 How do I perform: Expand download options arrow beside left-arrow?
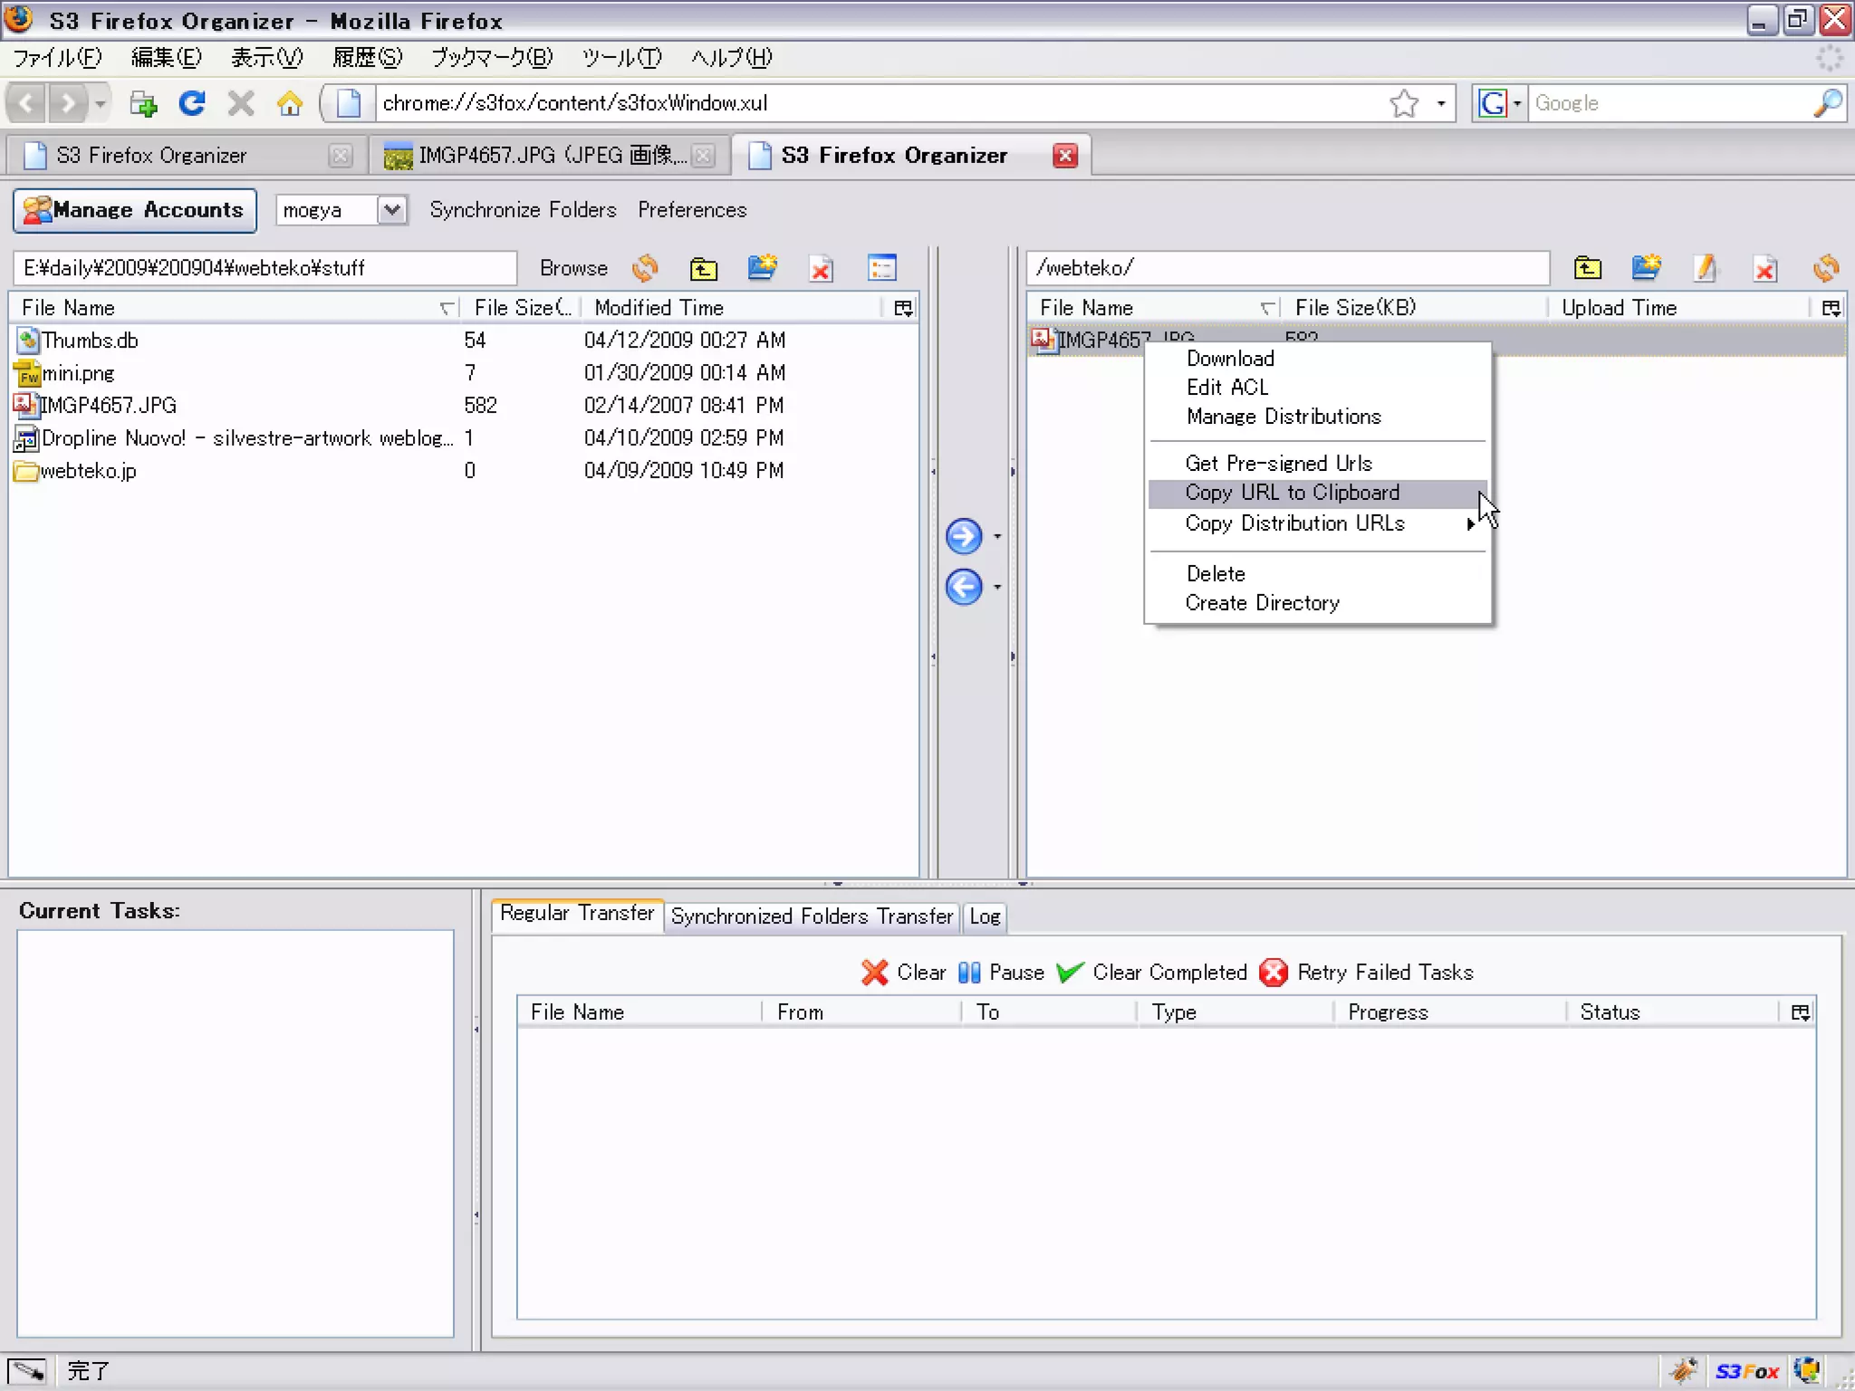[997, 588]
